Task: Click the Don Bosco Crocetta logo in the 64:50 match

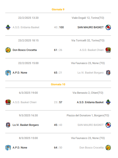Action: pos(108,148)
